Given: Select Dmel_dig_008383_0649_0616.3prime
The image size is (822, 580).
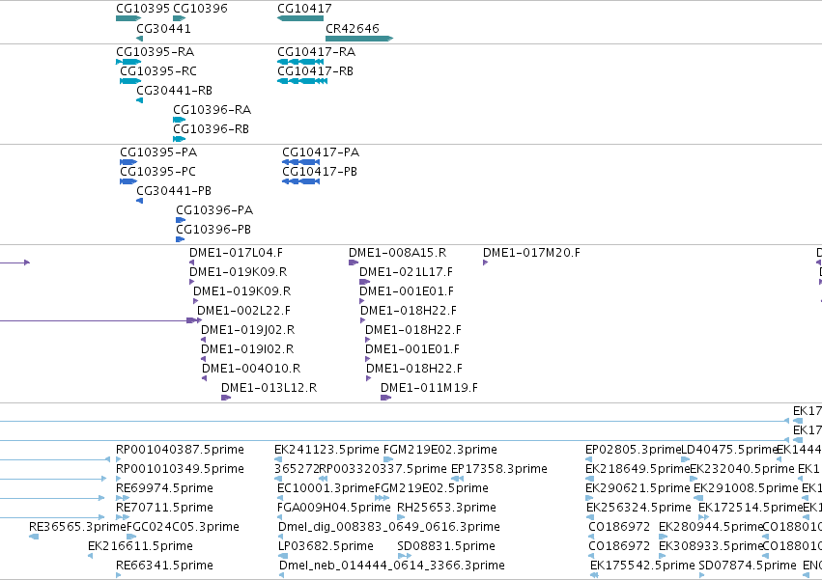Looking at the screenshot, I should coord(281,537).
